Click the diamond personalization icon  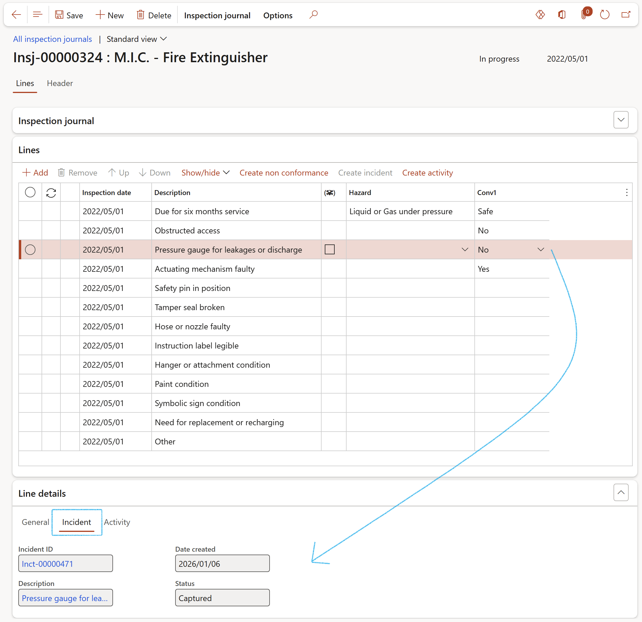(540, 15)
